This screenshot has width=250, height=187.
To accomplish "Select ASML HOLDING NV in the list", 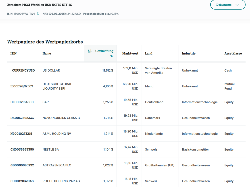I will click(57, 134).
